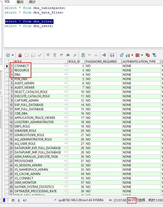The image size is (163, 207).
Task: Open the ellipsis cell editor for AUDIT_ADMIN row
Action: pyautogui.click(x=66, y=83)
